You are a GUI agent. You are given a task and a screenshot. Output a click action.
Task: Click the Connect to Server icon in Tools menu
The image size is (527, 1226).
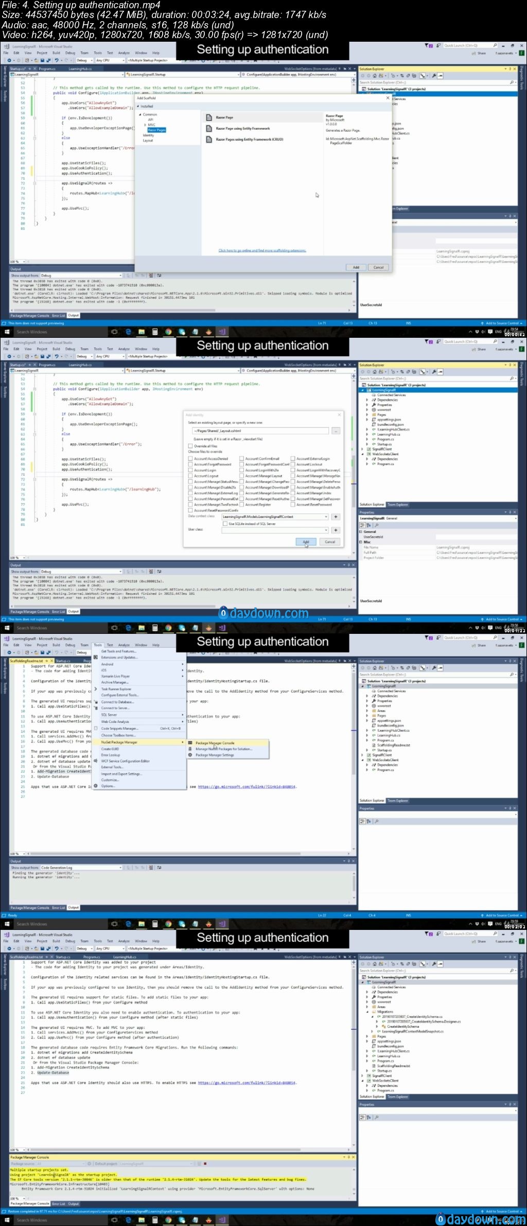96,708
